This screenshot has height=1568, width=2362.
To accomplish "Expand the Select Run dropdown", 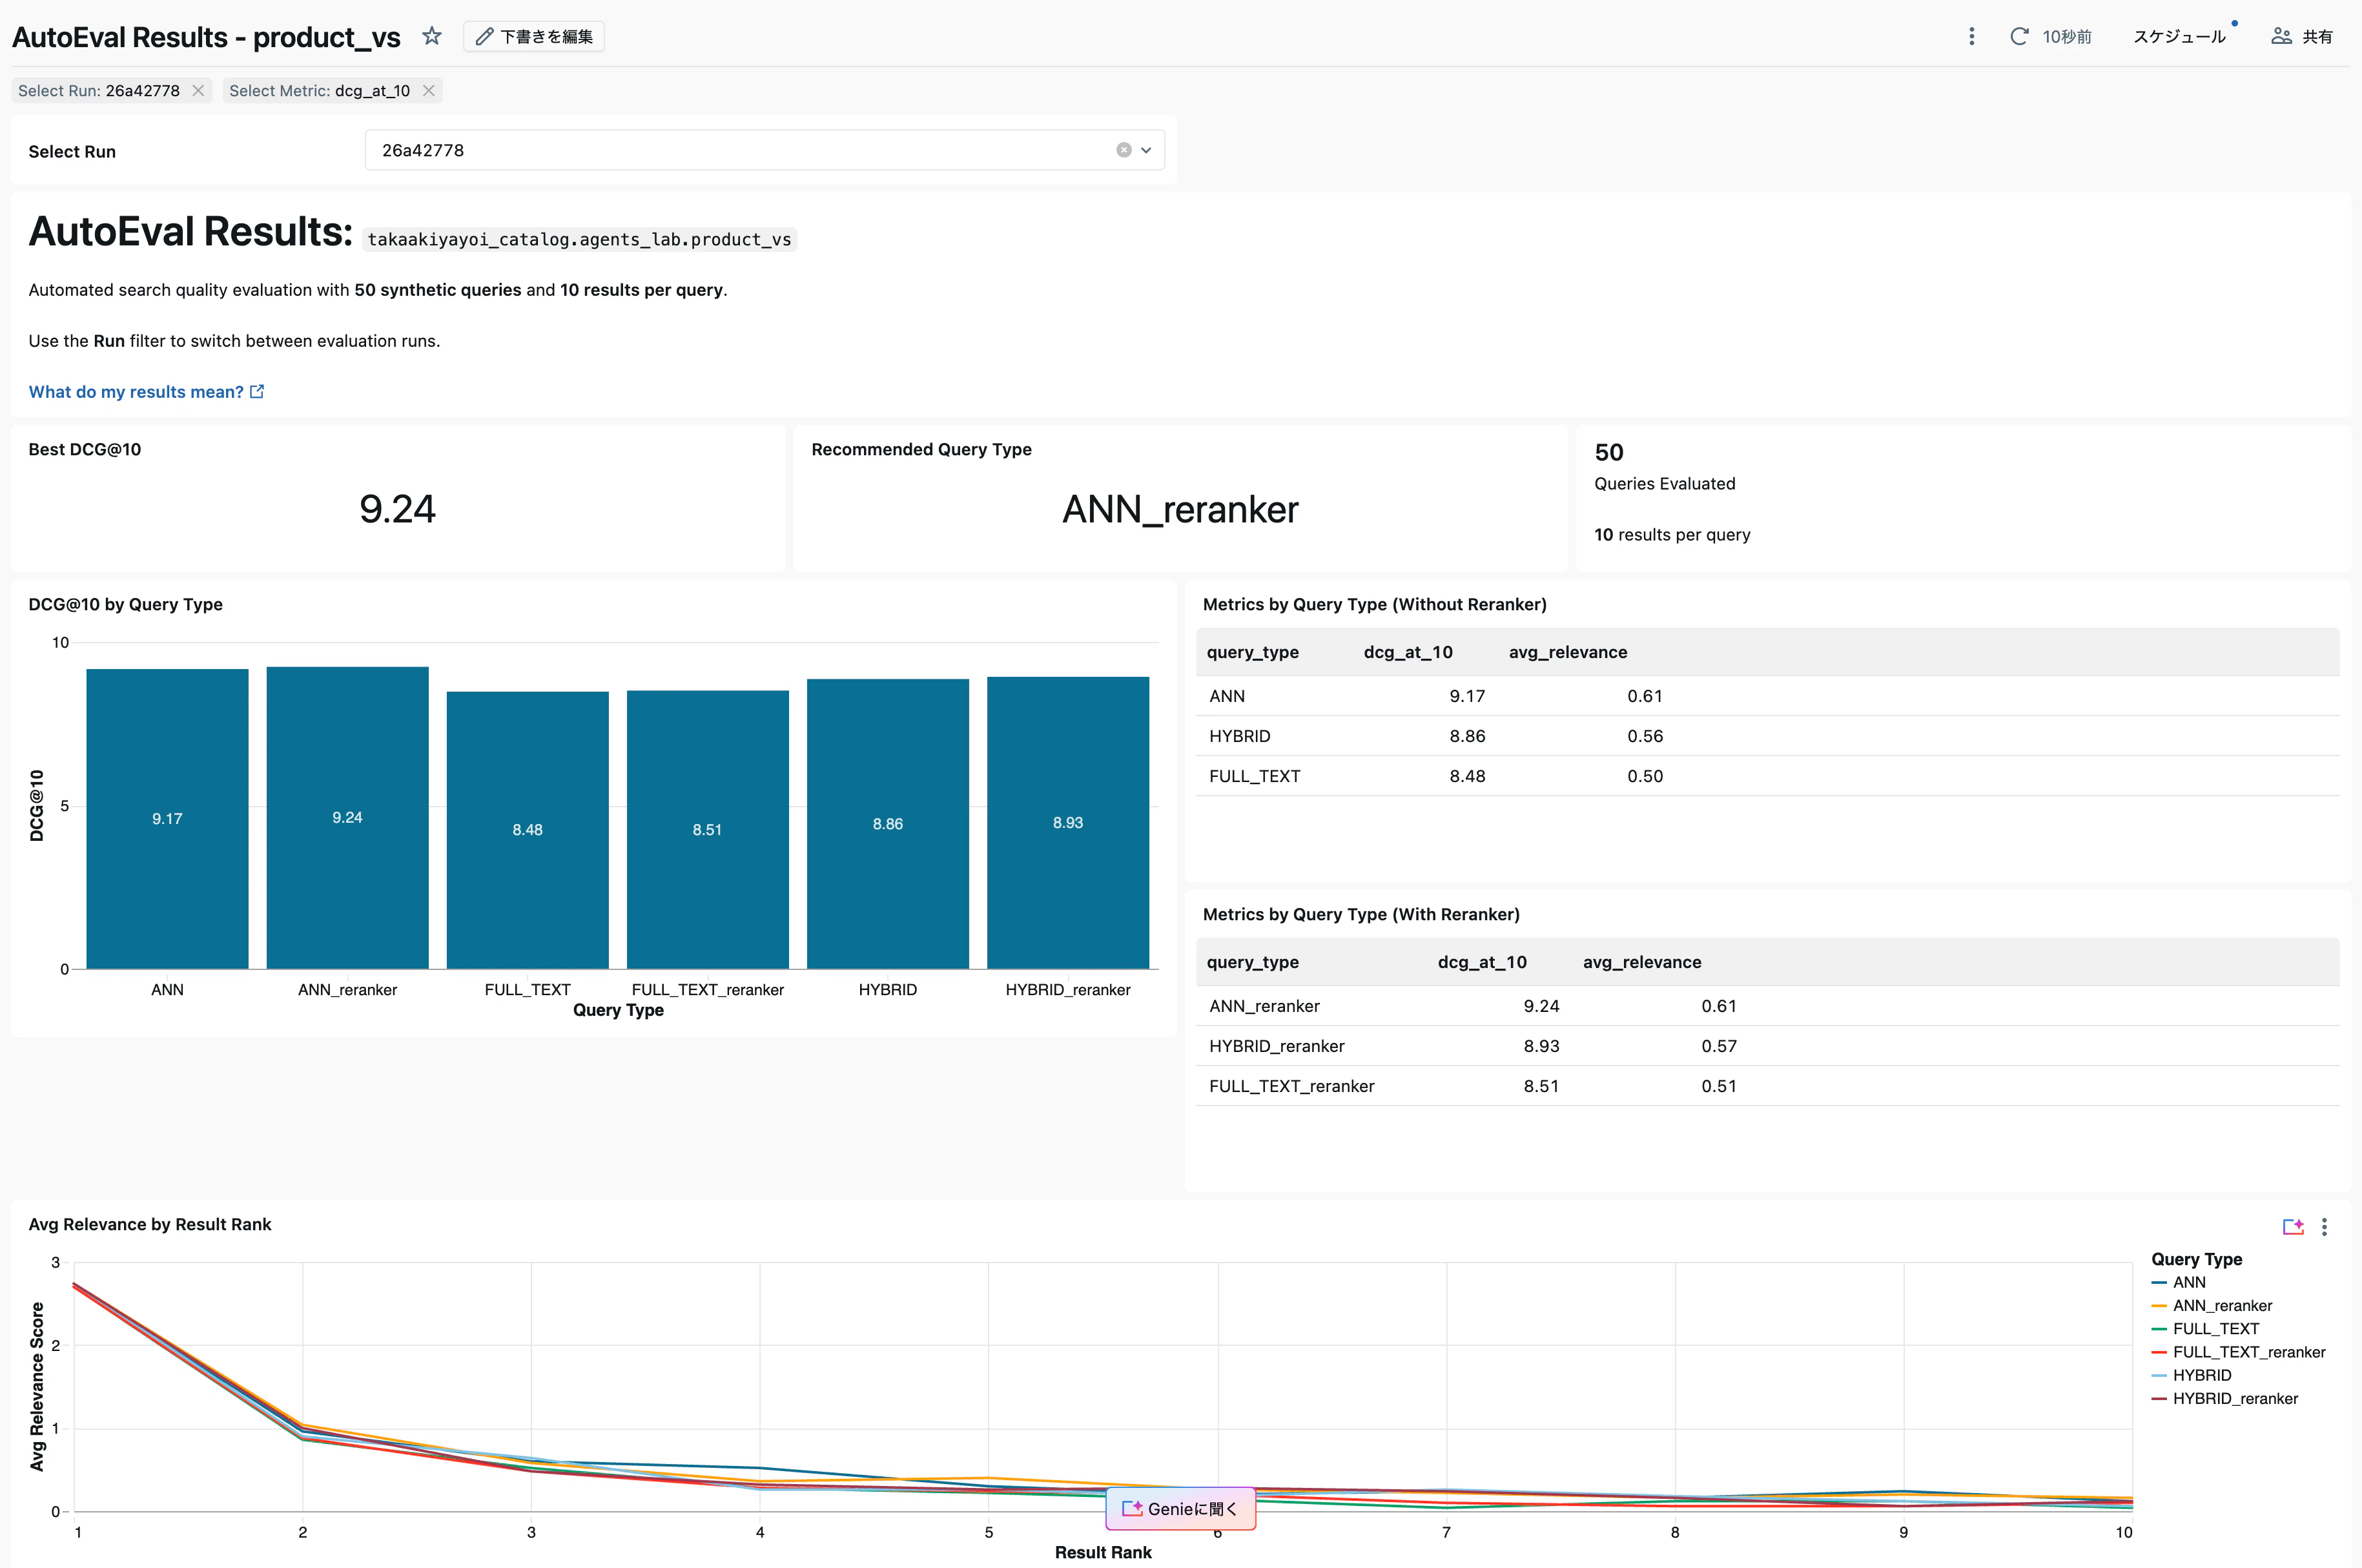I will (x=1145, y=150).
